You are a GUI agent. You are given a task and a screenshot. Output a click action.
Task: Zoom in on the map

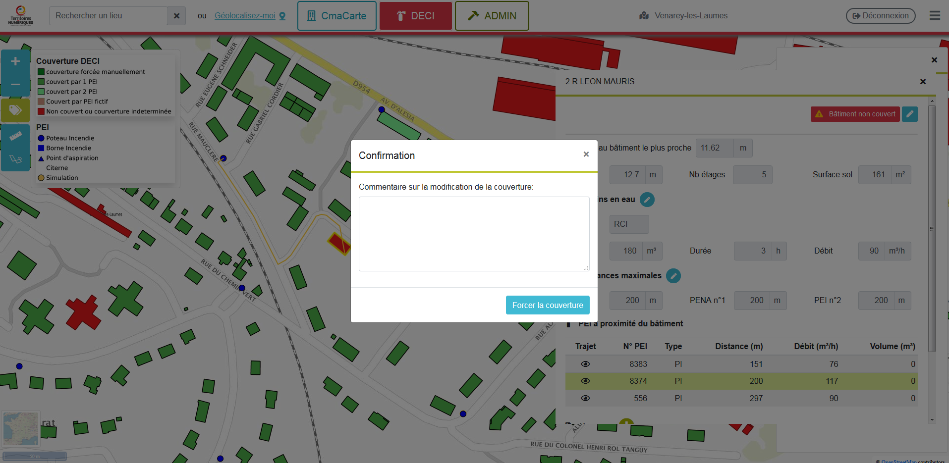point(15,61)
